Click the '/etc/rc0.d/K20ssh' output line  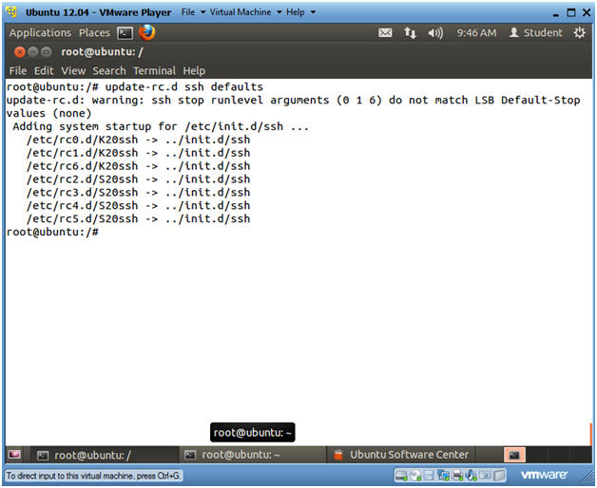click(138, 140)
